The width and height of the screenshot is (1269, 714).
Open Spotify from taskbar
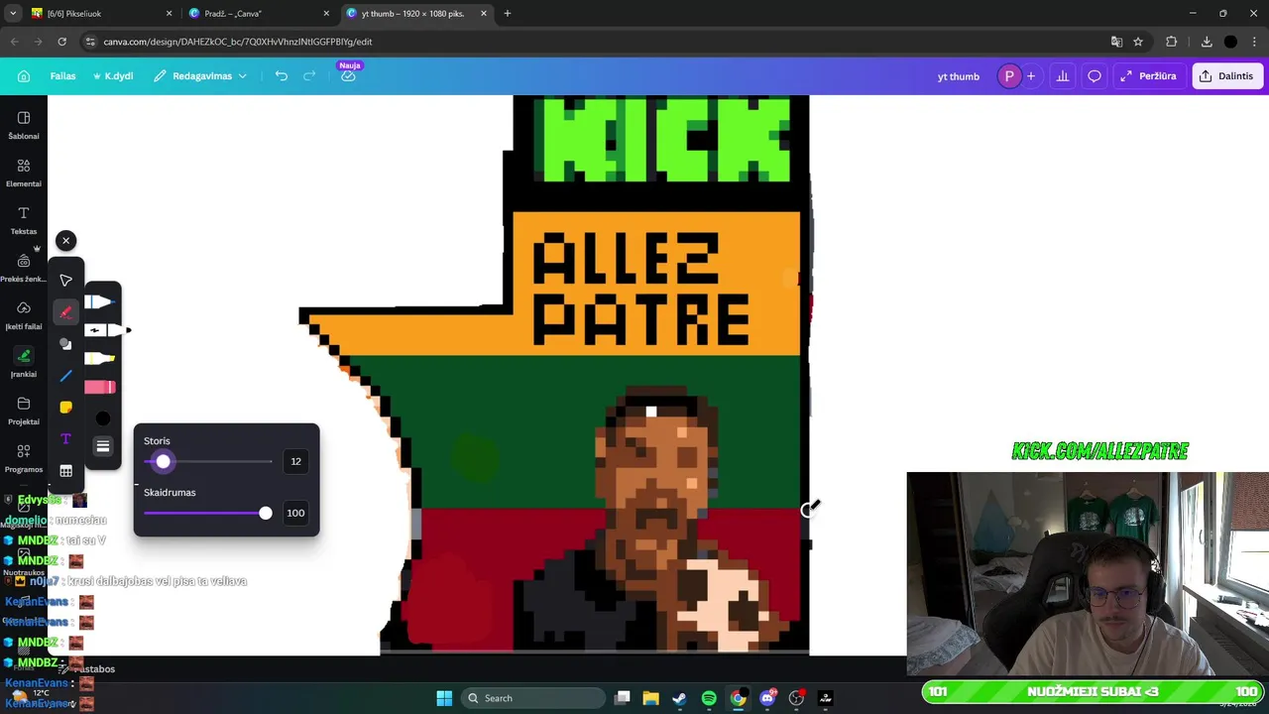click(x=709, y=698)
